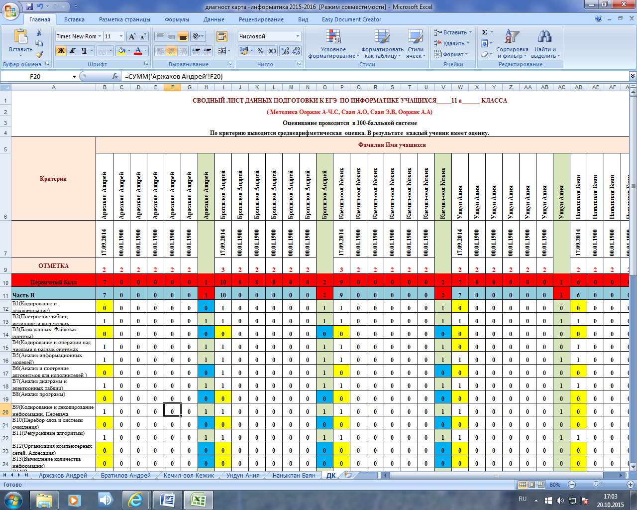Open the Easy Document Creator tab
Image resolution: width=637 pixels, height=510 pixels.
(351, 19)
